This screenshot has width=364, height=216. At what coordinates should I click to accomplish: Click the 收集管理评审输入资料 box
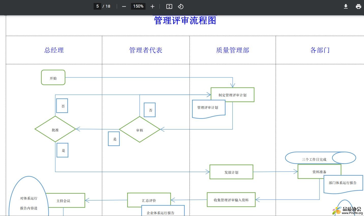point(231,200)
